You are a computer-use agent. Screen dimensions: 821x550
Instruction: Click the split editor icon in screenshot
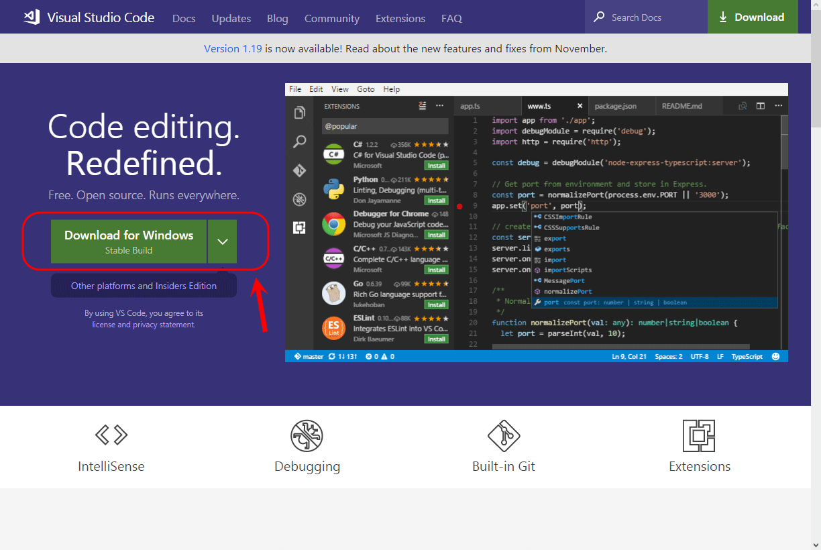click(761, 106)
